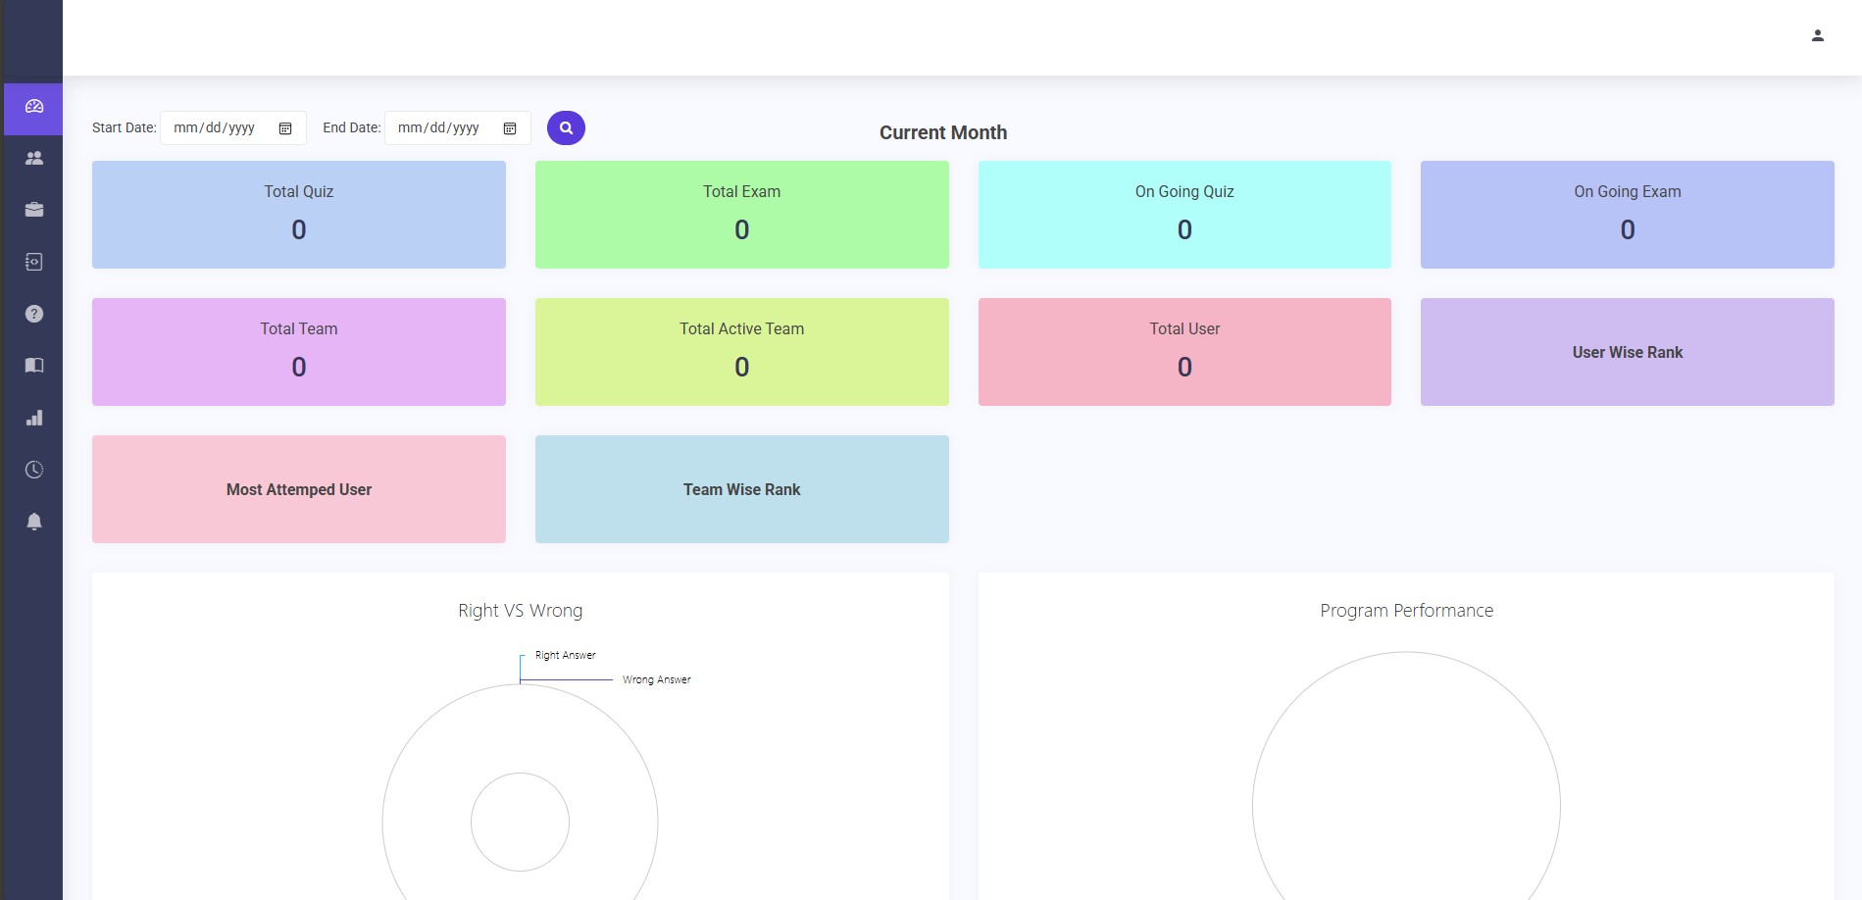The height and width of the screenshot is (900, 1862).
Task: Click the Wrong Answer chart label
Action: pos(656,679)
